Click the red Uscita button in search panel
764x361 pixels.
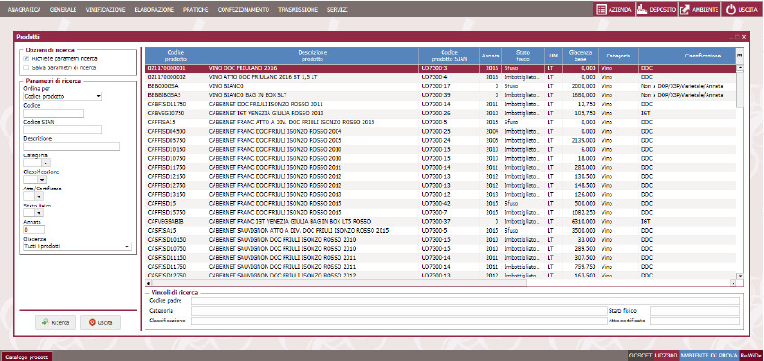click(100, 321)
